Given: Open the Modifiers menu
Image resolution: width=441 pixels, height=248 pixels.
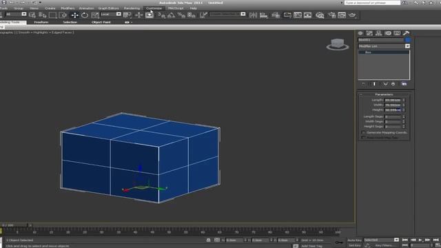Looking at the screenshot, I should pyautogui.click(x=68, y=8).
